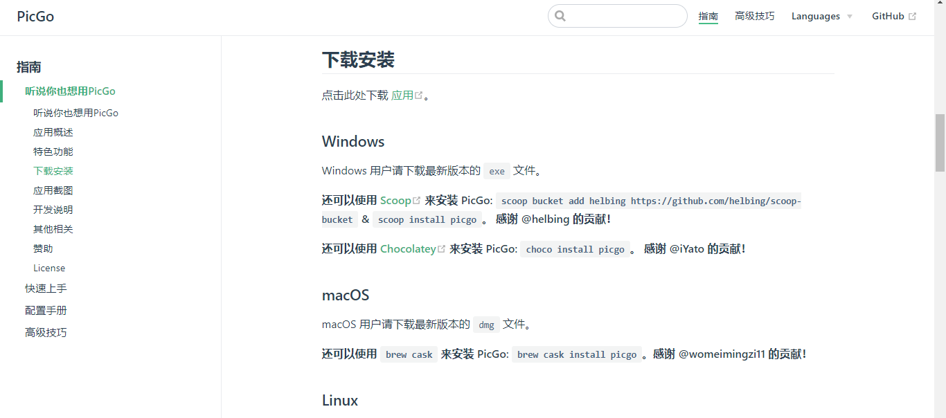946x418 pixels.
Task: Jump to 赞助 in sidebar
Action: [43, 248]
